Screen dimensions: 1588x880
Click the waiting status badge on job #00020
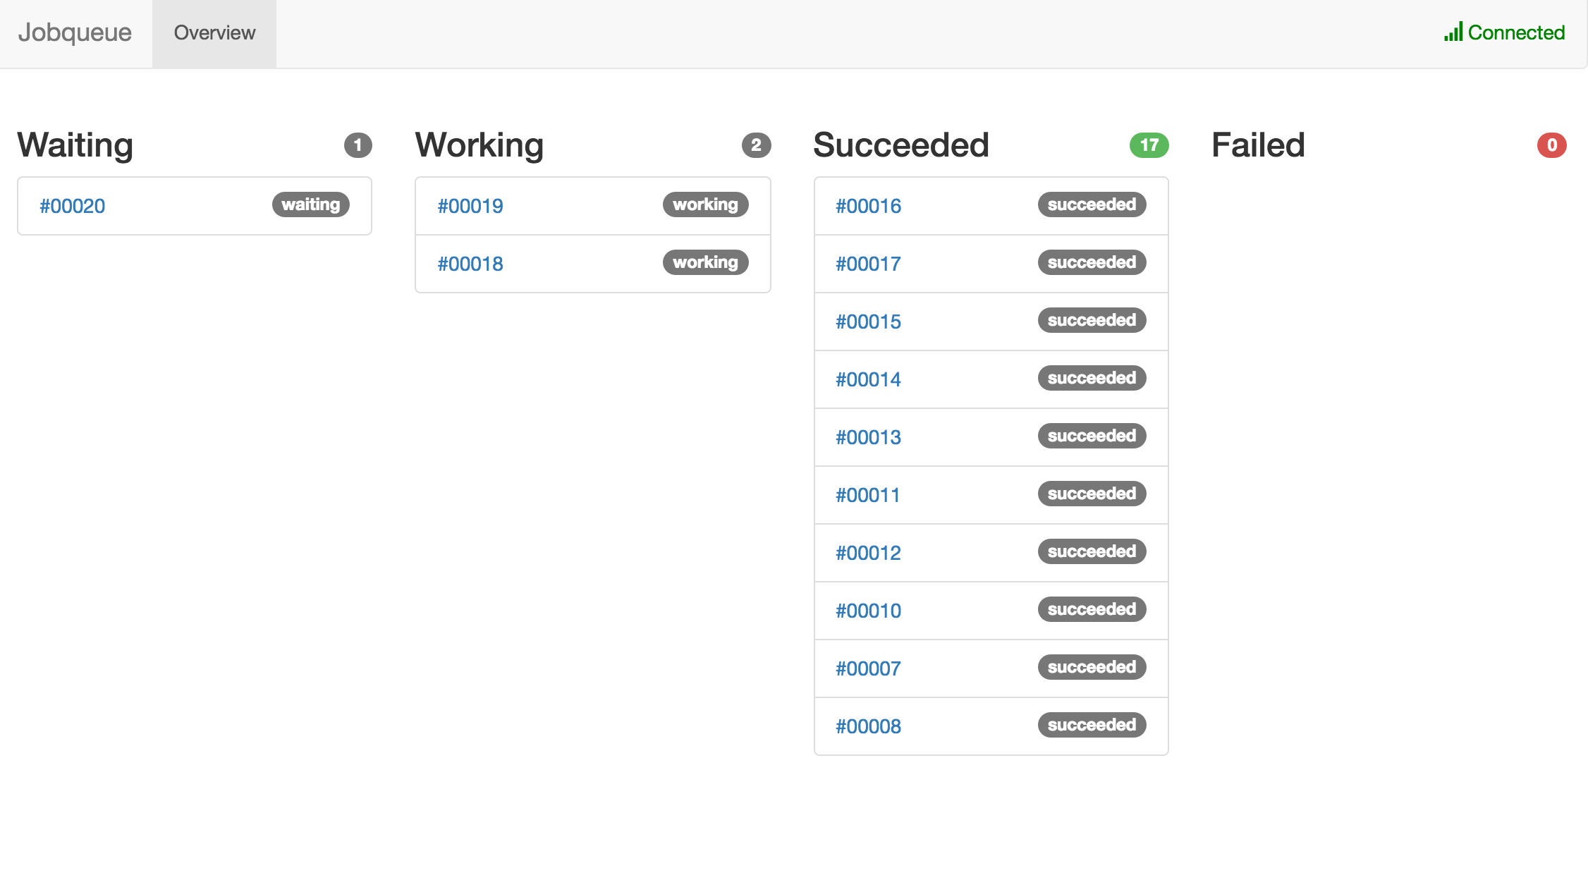[310, 204]
